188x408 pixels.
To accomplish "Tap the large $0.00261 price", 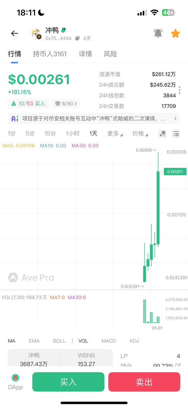I will pos(39,79).
